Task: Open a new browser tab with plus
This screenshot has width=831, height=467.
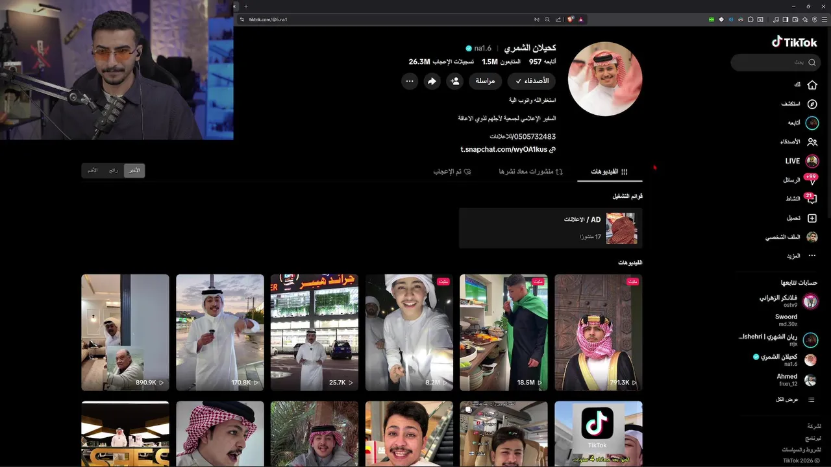Action: pyautogui.click(x=246, y=6)
